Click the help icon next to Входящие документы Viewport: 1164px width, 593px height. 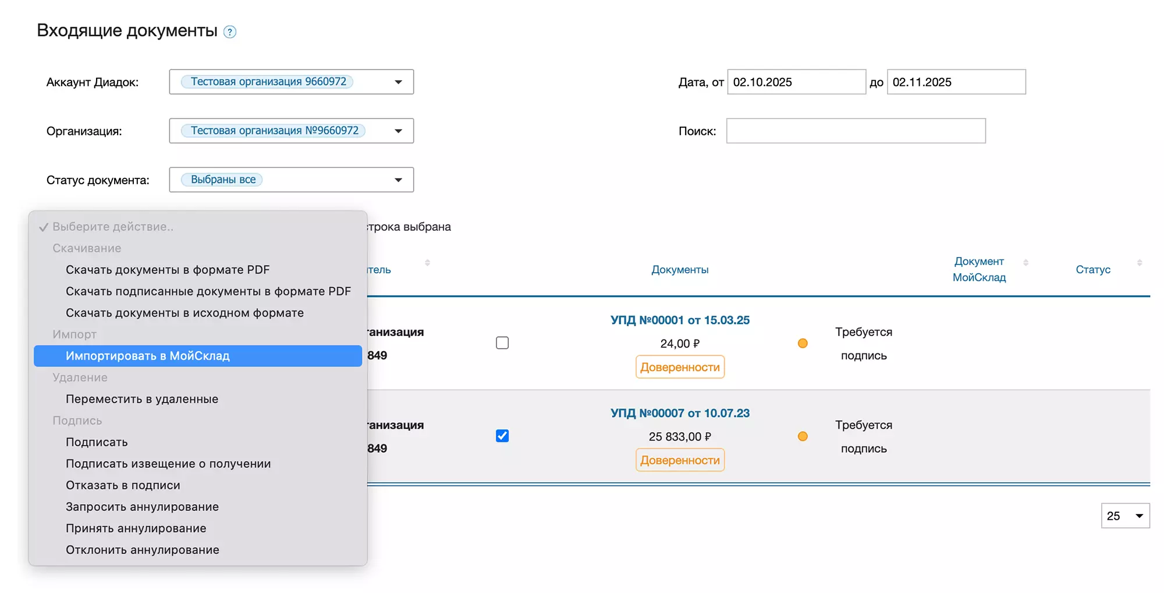click(230, 32)
